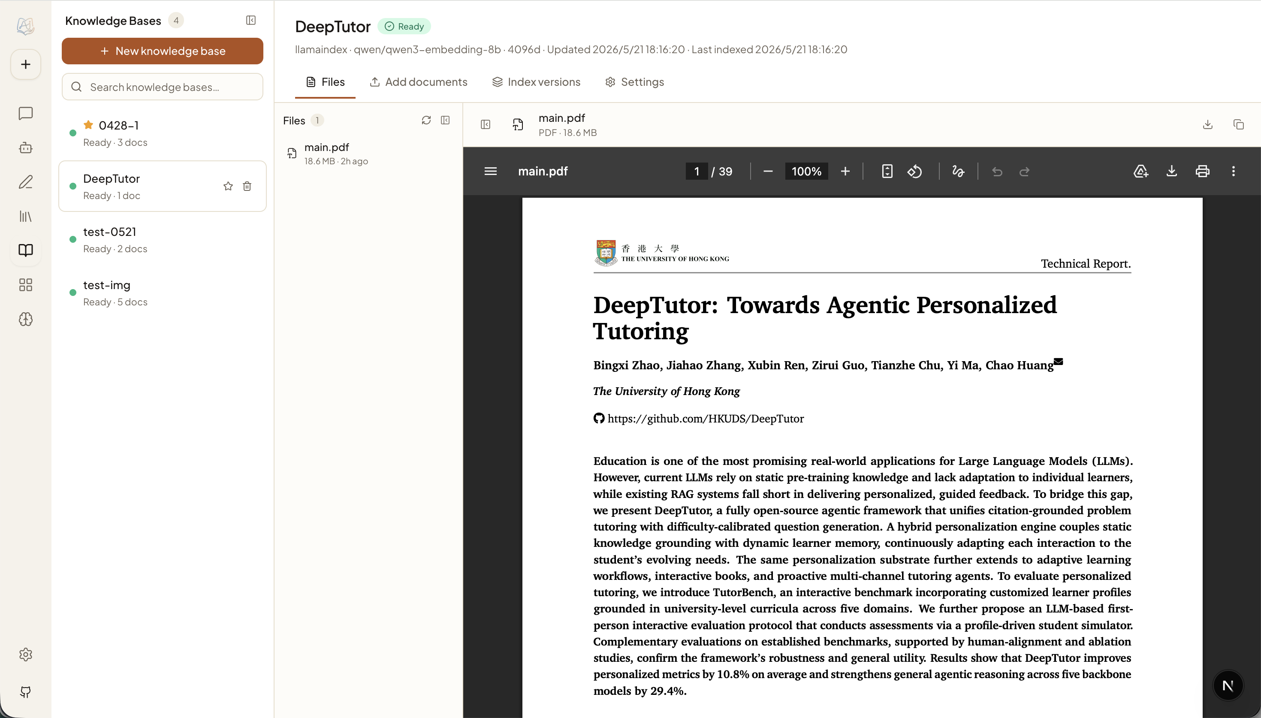Viewport: 1261px width, 718px height.
Task: Unstar the 0428-1 knowledge base
Action: pos(88,125)
